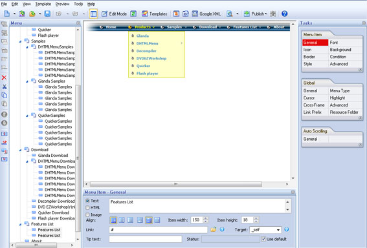367x248 pixels.
Task: Select the Text radio button
Action: click(87, 201)
